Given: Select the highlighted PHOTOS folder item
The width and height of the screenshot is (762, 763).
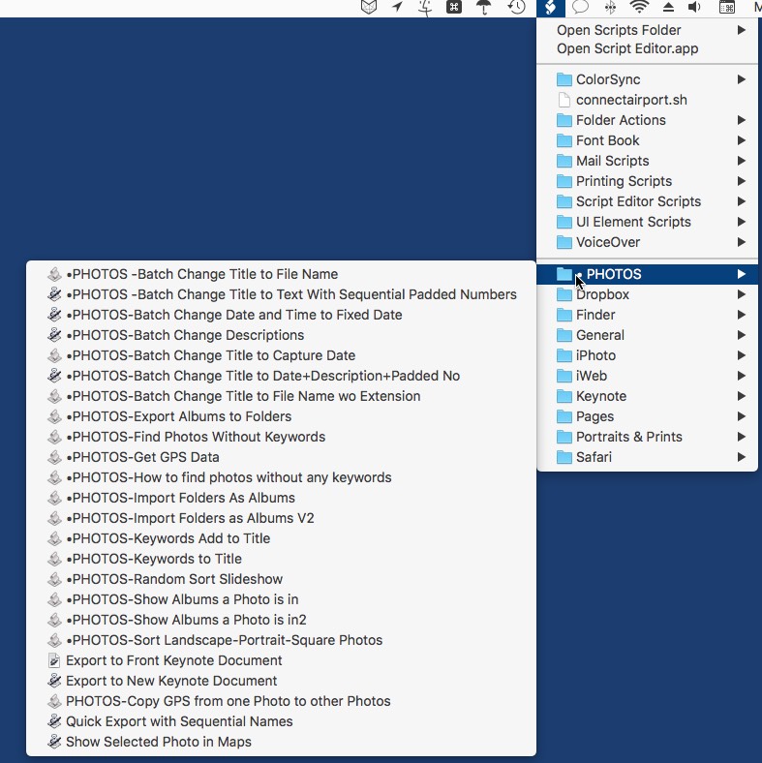Looking at the screenshot, I should [x=647, y=274].
